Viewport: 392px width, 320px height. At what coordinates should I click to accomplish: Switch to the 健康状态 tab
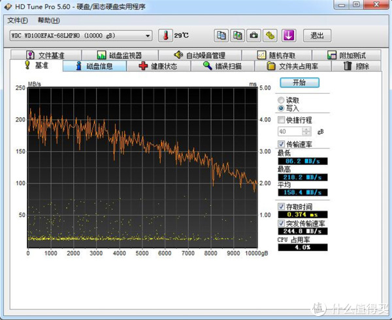pos(159,66)
